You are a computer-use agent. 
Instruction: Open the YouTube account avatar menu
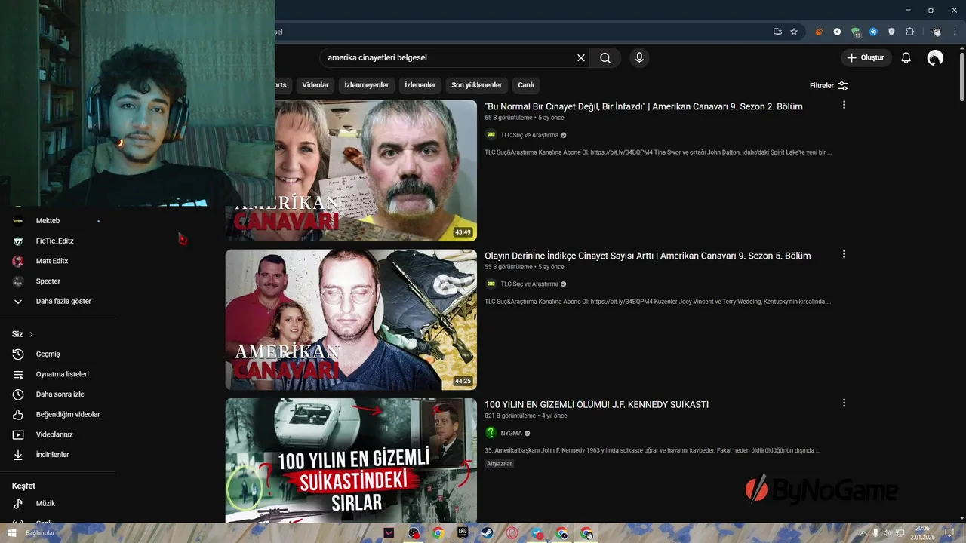935,58
